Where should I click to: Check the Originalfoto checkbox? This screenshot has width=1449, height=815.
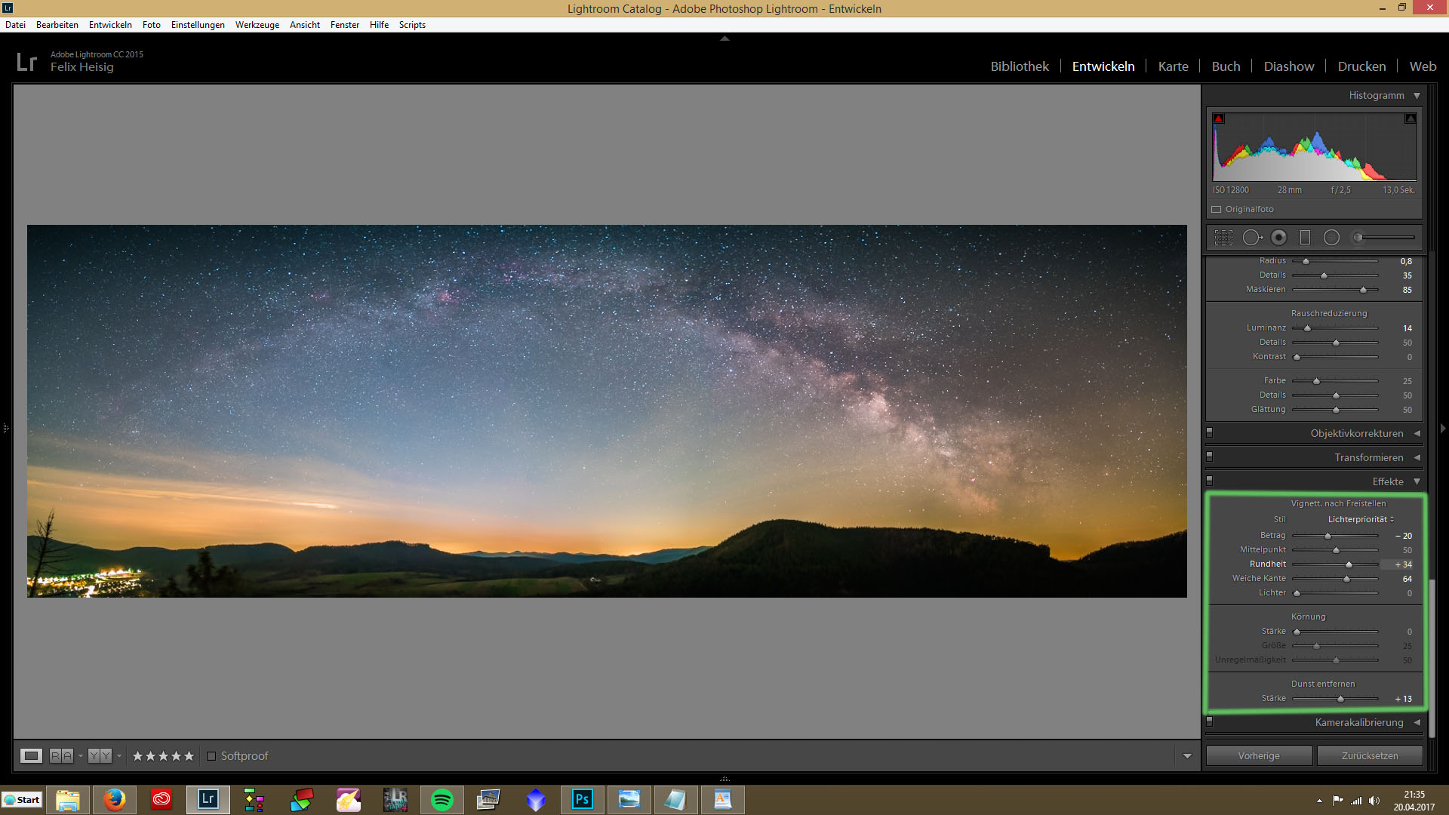1216,210
